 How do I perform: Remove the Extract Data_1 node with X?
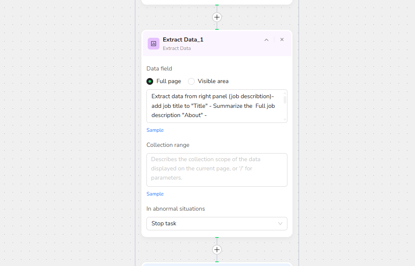coord(282,40)
